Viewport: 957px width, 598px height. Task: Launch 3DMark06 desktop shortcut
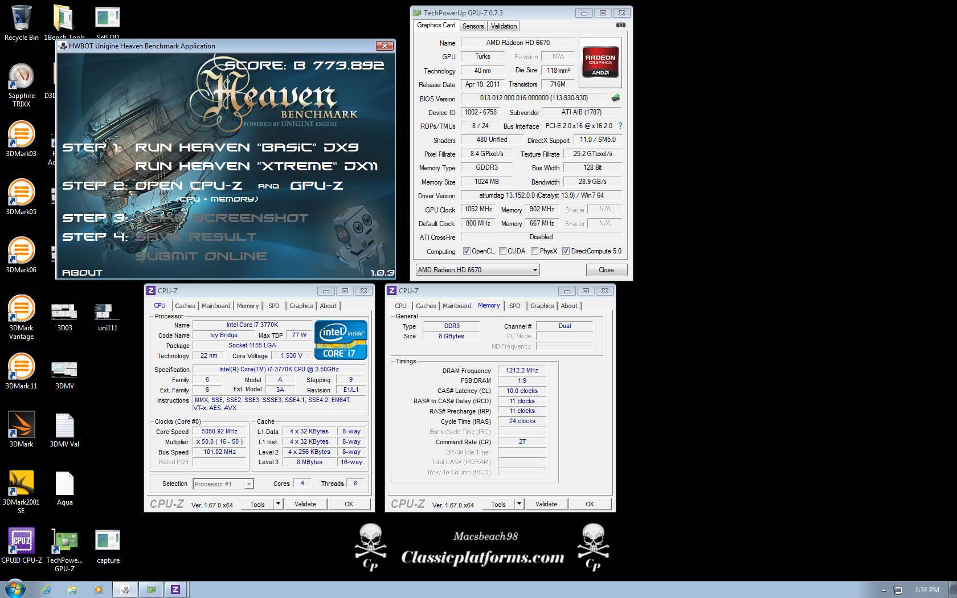21,256
